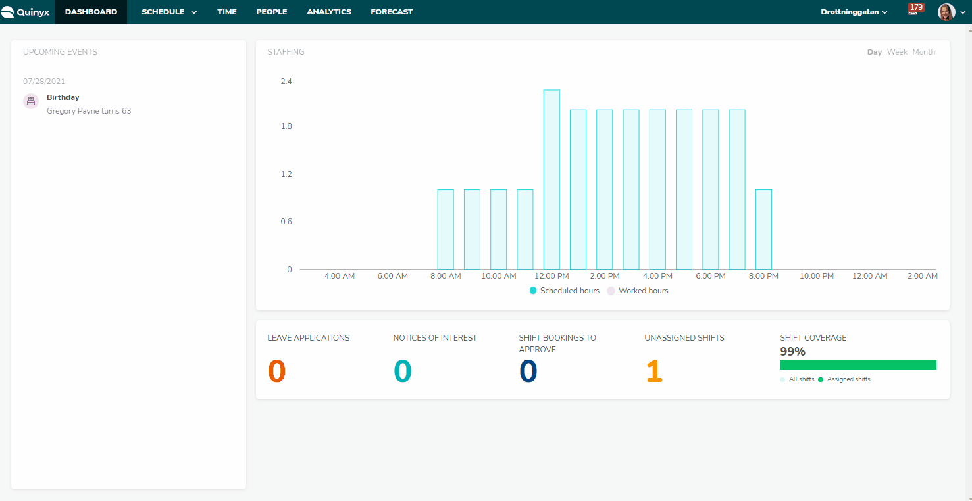Click the Staffing panel heading
This screenshot has width=972, height=501.
(x=286, y=52)
